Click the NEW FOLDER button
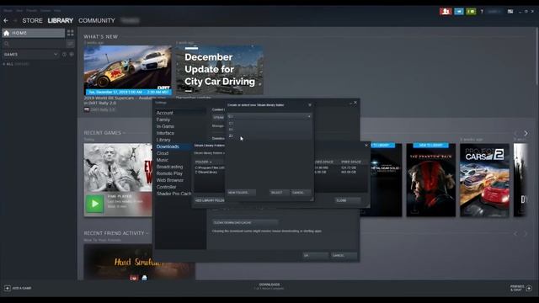 click(241, 193)
